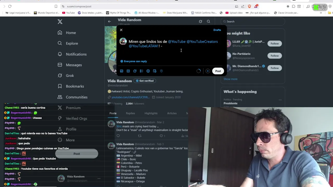Open 'All About Mudras' bookmark
The width and height of the screenshot is (333, 187).
146,13
